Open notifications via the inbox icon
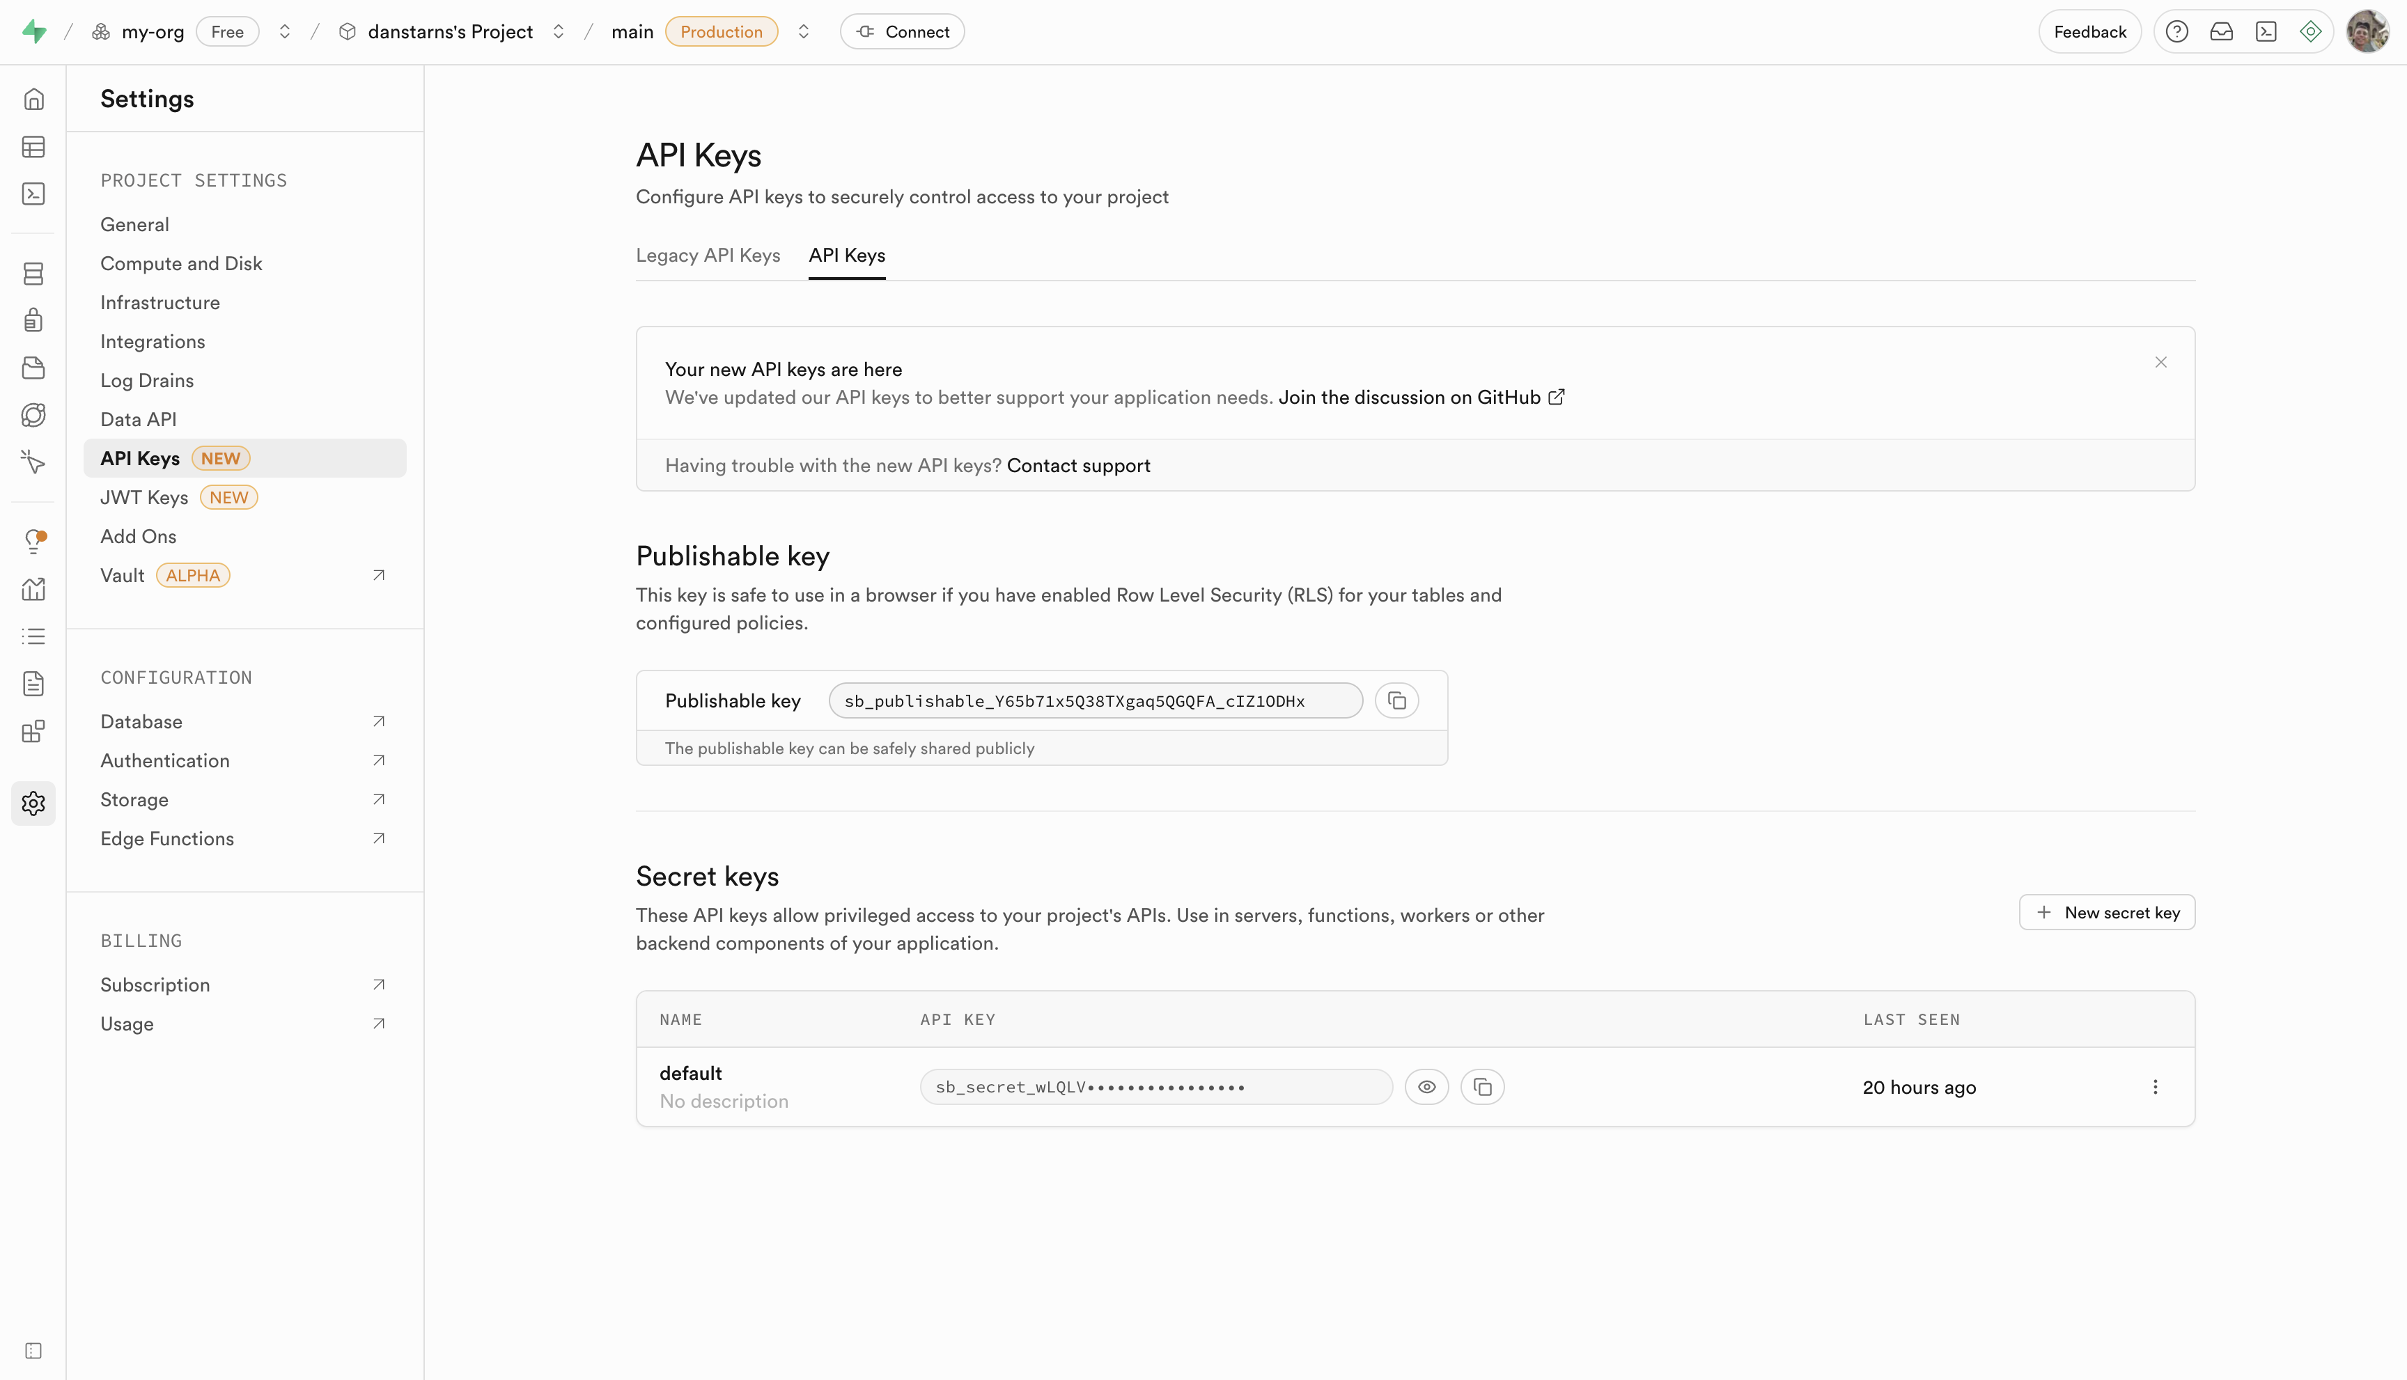Screen dimensions: 2407x1380 [x=2221, y=31]
